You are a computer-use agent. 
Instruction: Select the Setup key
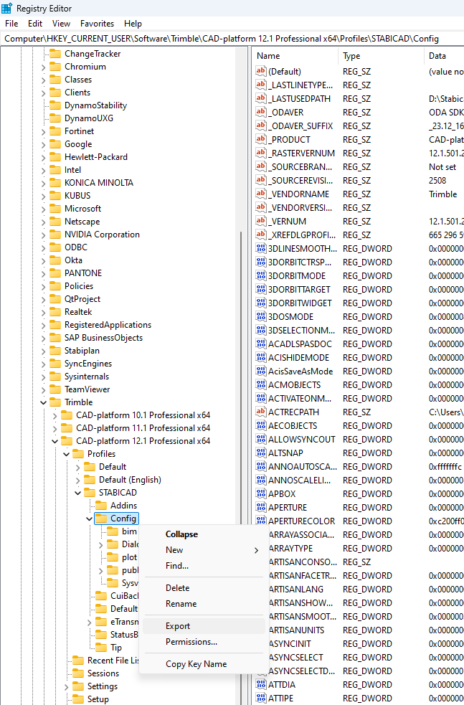(98, 699)
